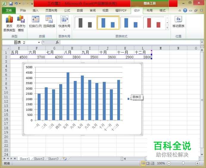The width and height of the screenshot is (206, 168).
Task: Click the Name Box input field
Action: click(20, 43)
